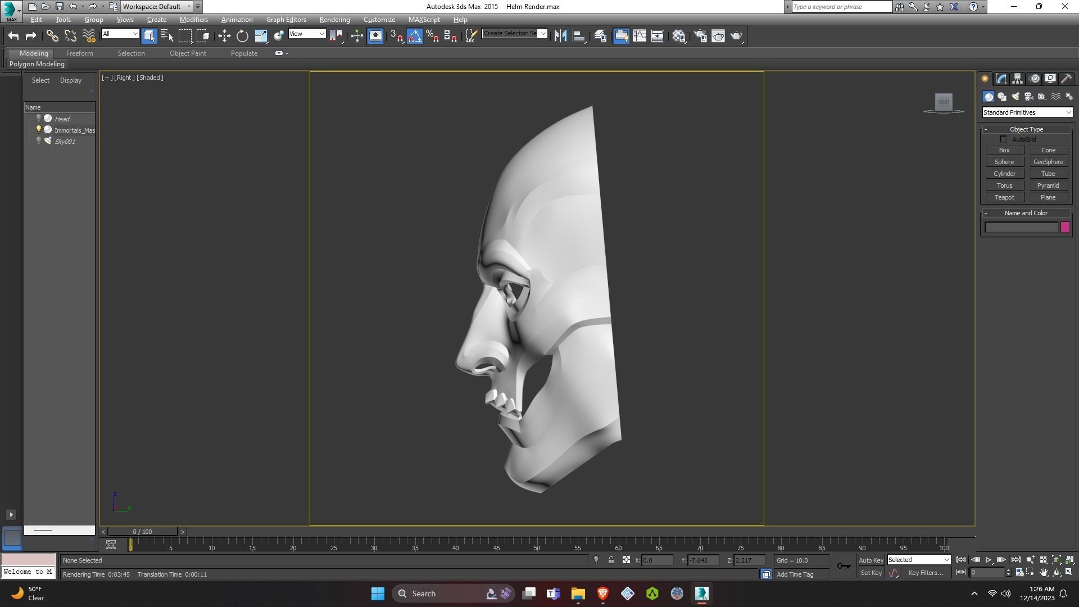Select the Undo arrow in main toolbar
The width and height of the screenshot is (1079, 607).
[x=13, y=36]
